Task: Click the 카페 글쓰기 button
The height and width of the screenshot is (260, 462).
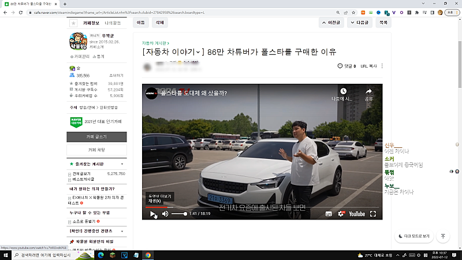Action: click(x=96, y=137)
